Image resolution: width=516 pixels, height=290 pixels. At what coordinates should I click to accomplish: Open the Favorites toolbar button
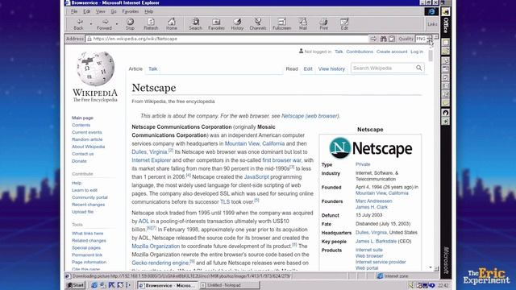click(216, 24)
